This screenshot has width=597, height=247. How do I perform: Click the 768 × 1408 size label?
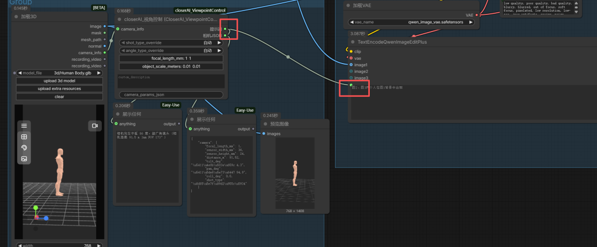295,211
